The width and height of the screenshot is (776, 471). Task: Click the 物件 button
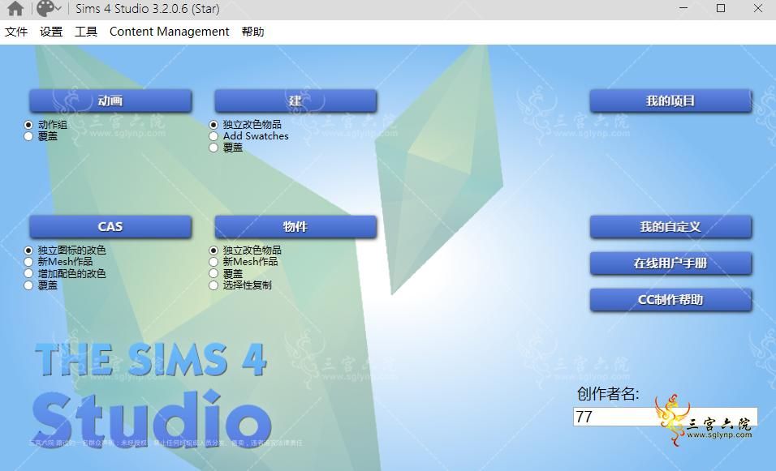(x=295, y=227)
